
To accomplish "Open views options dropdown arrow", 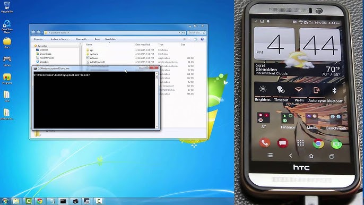I will pyautogui.click(x=189, y=39).
